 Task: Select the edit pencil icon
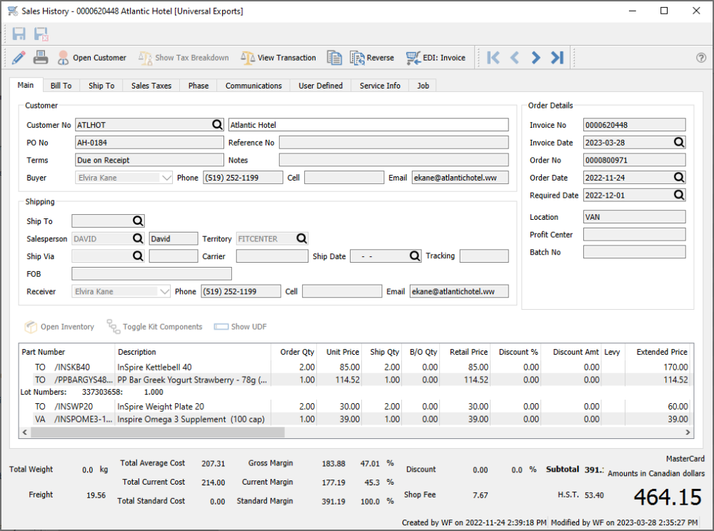[18, 58]
